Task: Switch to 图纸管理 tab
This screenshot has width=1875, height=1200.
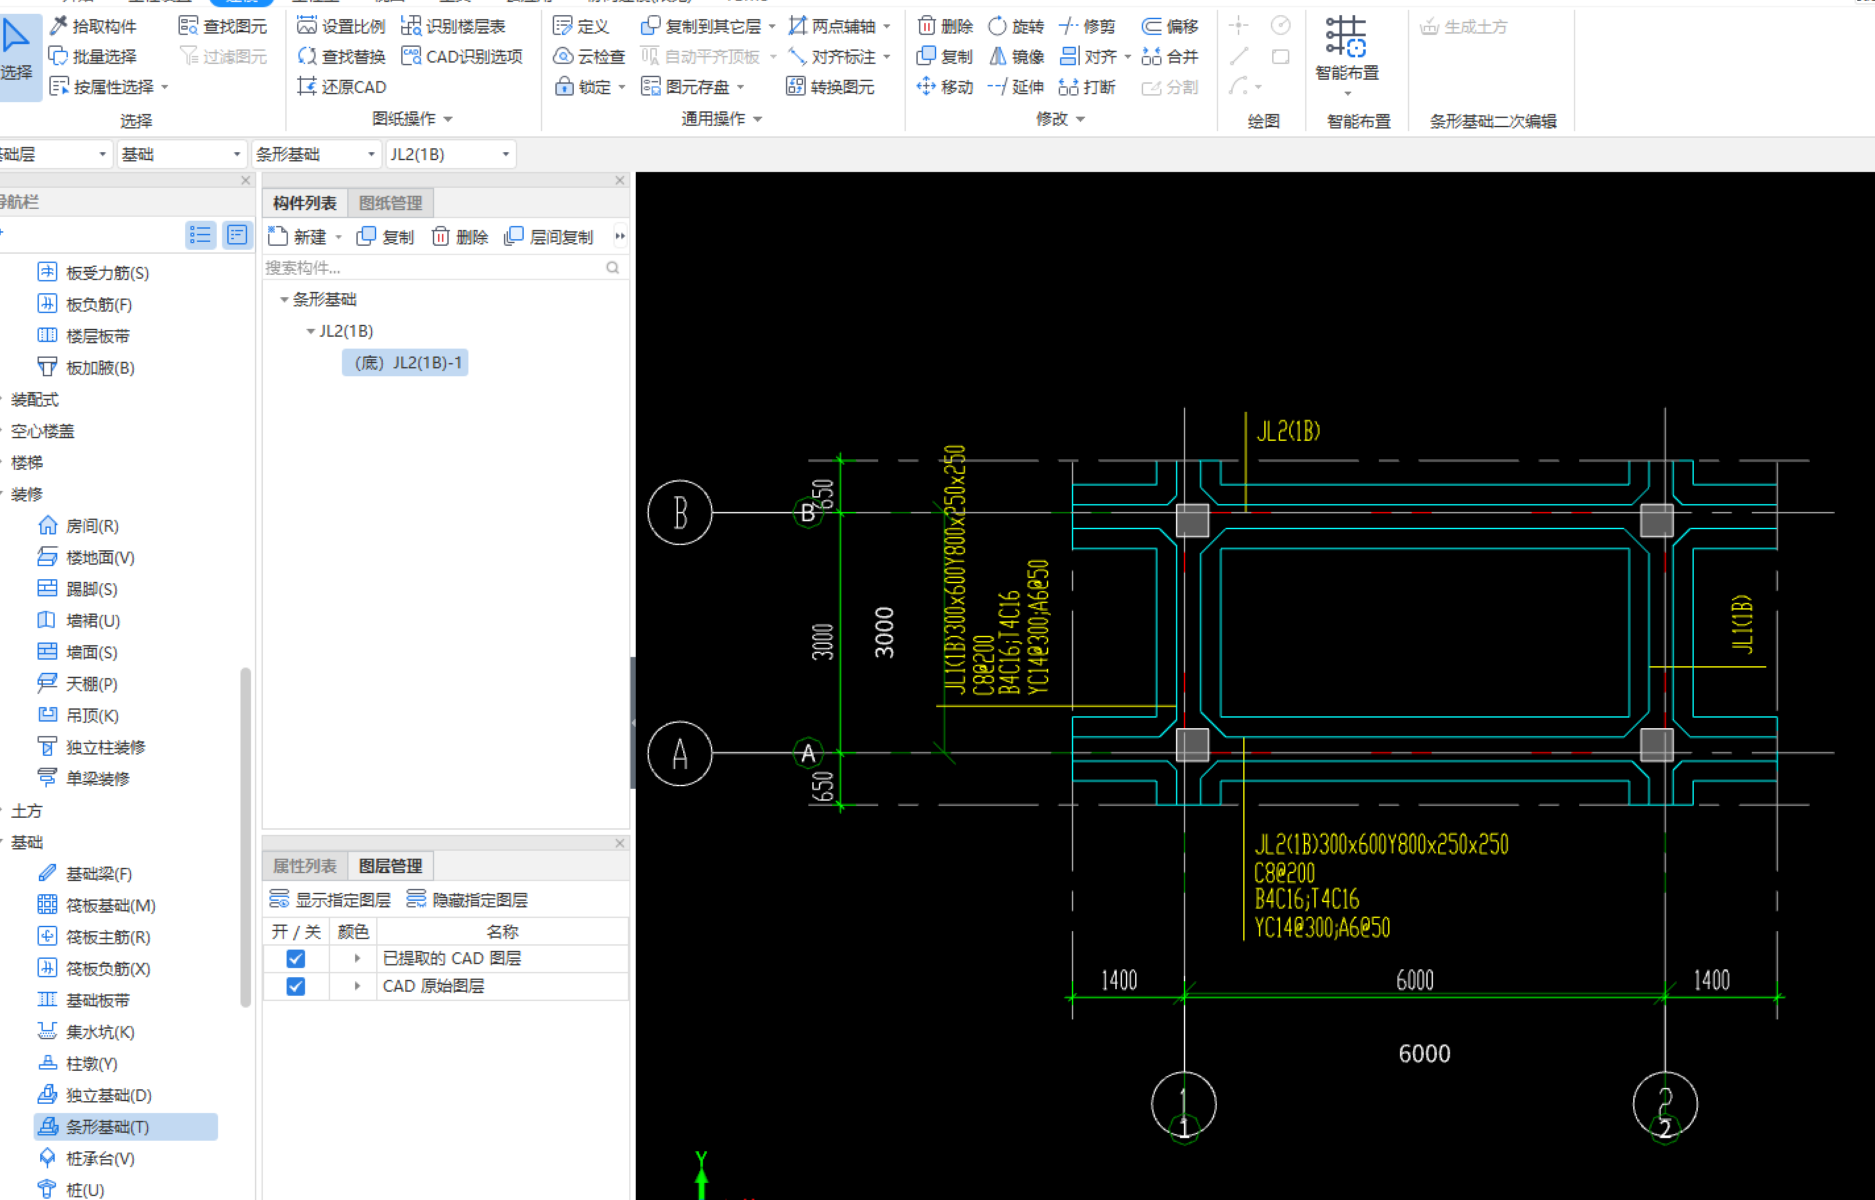Action: point(390,204)
